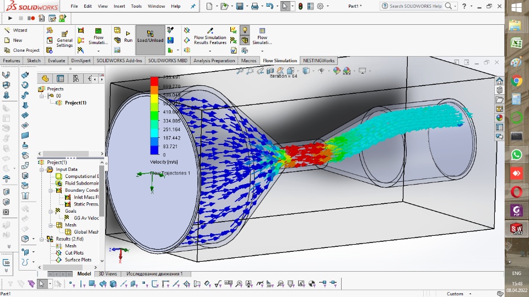The height and width of the screenshot is (297, 529).
Task: Click the Save icon in title bar
Action: [x=239, y=7]
